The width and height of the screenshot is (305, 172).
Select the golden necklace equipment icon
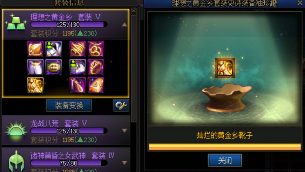click(x=96, y=49)
